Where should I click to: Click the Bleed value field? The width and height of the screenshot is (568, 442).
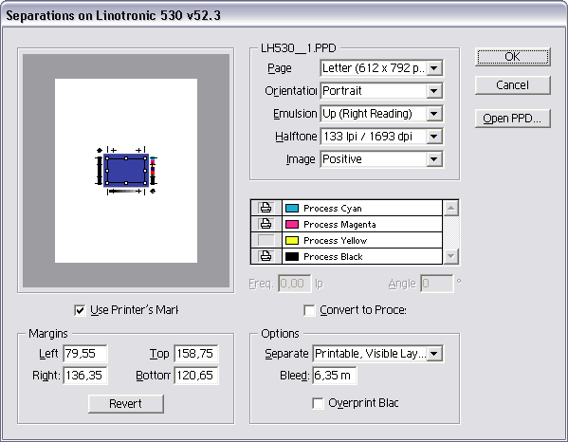pos(335,376)
